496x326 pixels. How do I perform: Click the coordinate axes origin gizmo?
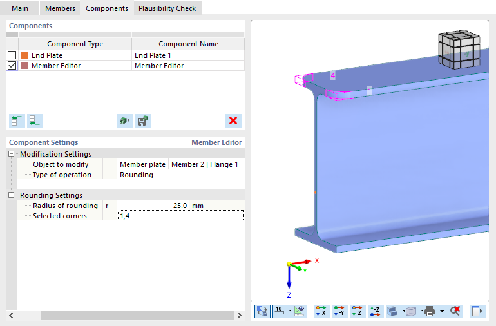point(289,264)
